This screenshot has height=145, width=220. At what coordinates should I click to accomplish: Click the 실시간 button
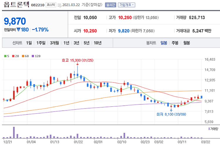tap(110, 5)
